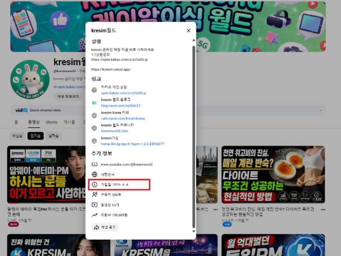Click the dialog scrollbar up arrow

click(x=194, y=40)
